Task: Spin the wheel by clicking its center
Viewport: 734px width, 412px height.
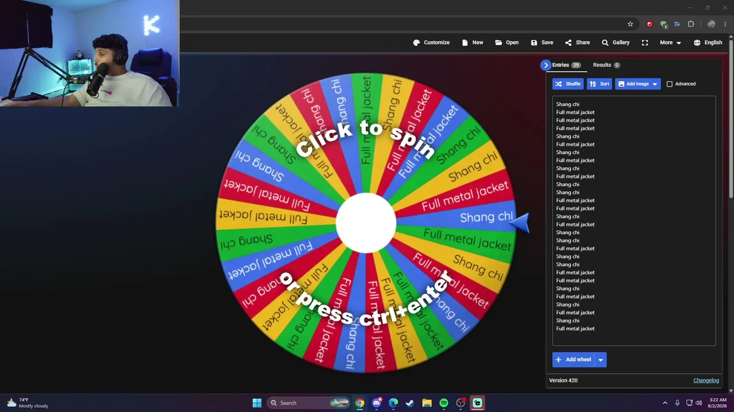Action: (366, 223)
